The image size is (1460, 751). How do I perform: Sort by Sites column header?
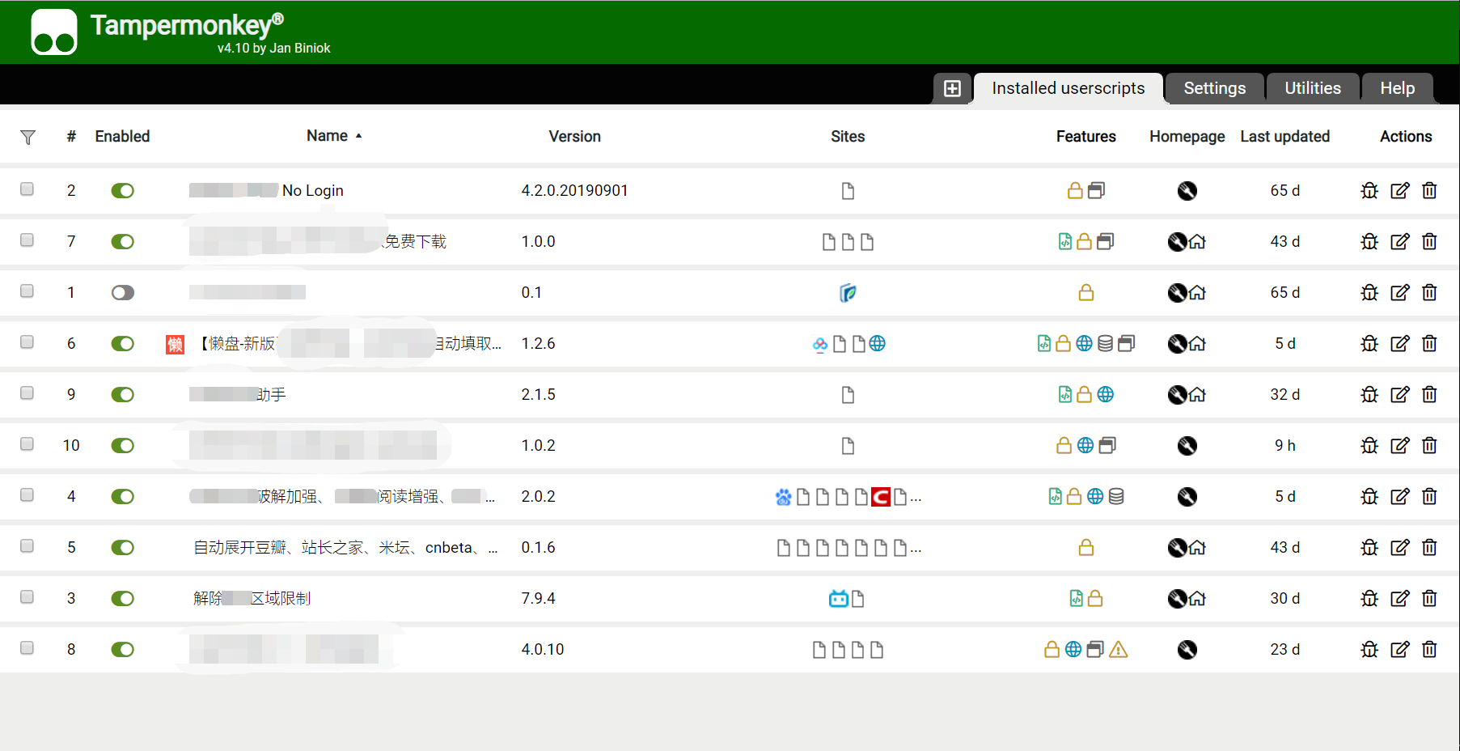coord(848,137)
